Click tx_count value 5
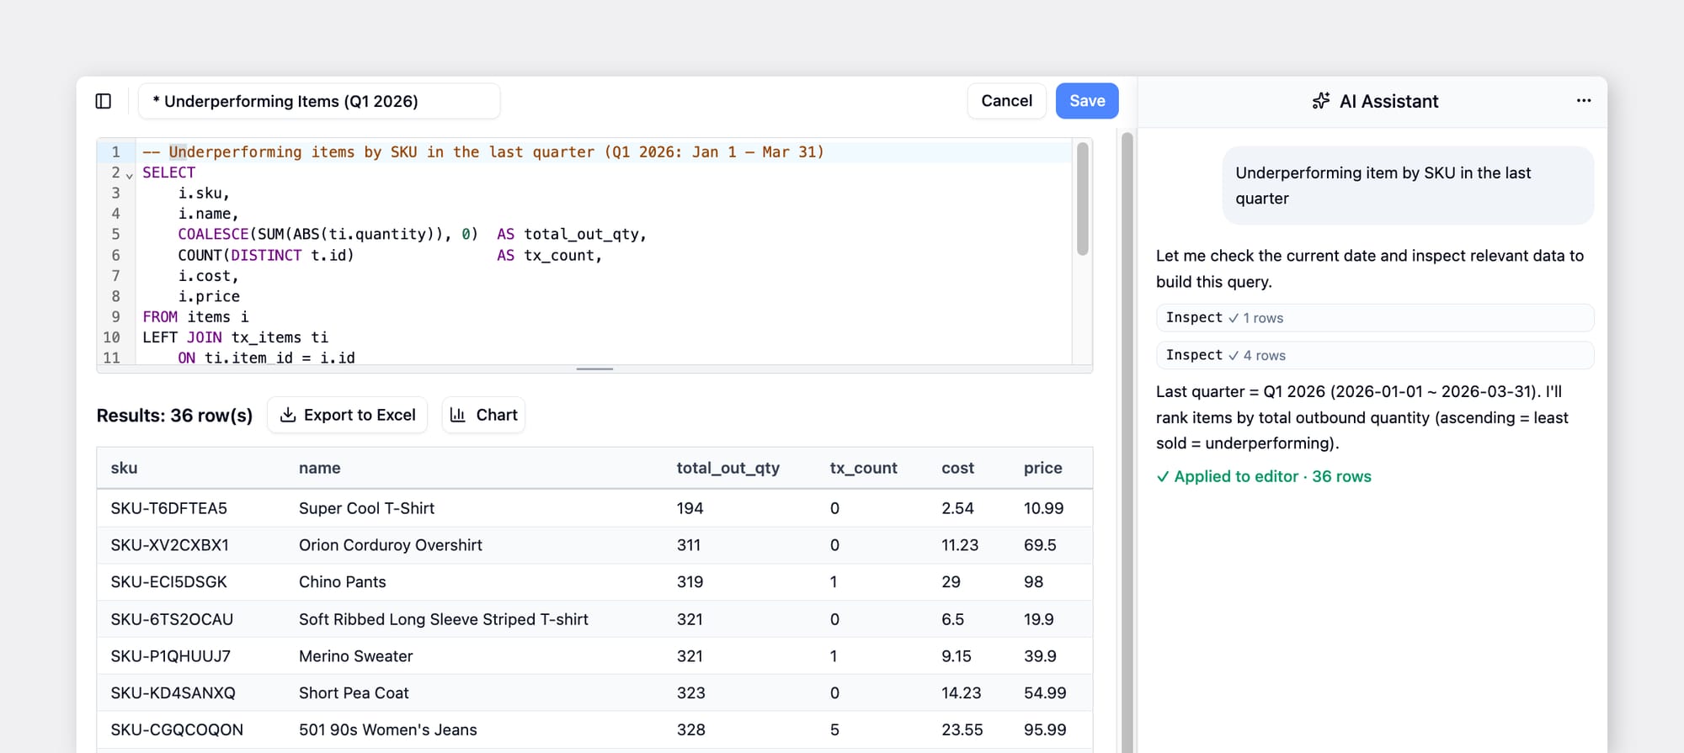This screenshot has width=1684, height=753. [x=834, y=730]
